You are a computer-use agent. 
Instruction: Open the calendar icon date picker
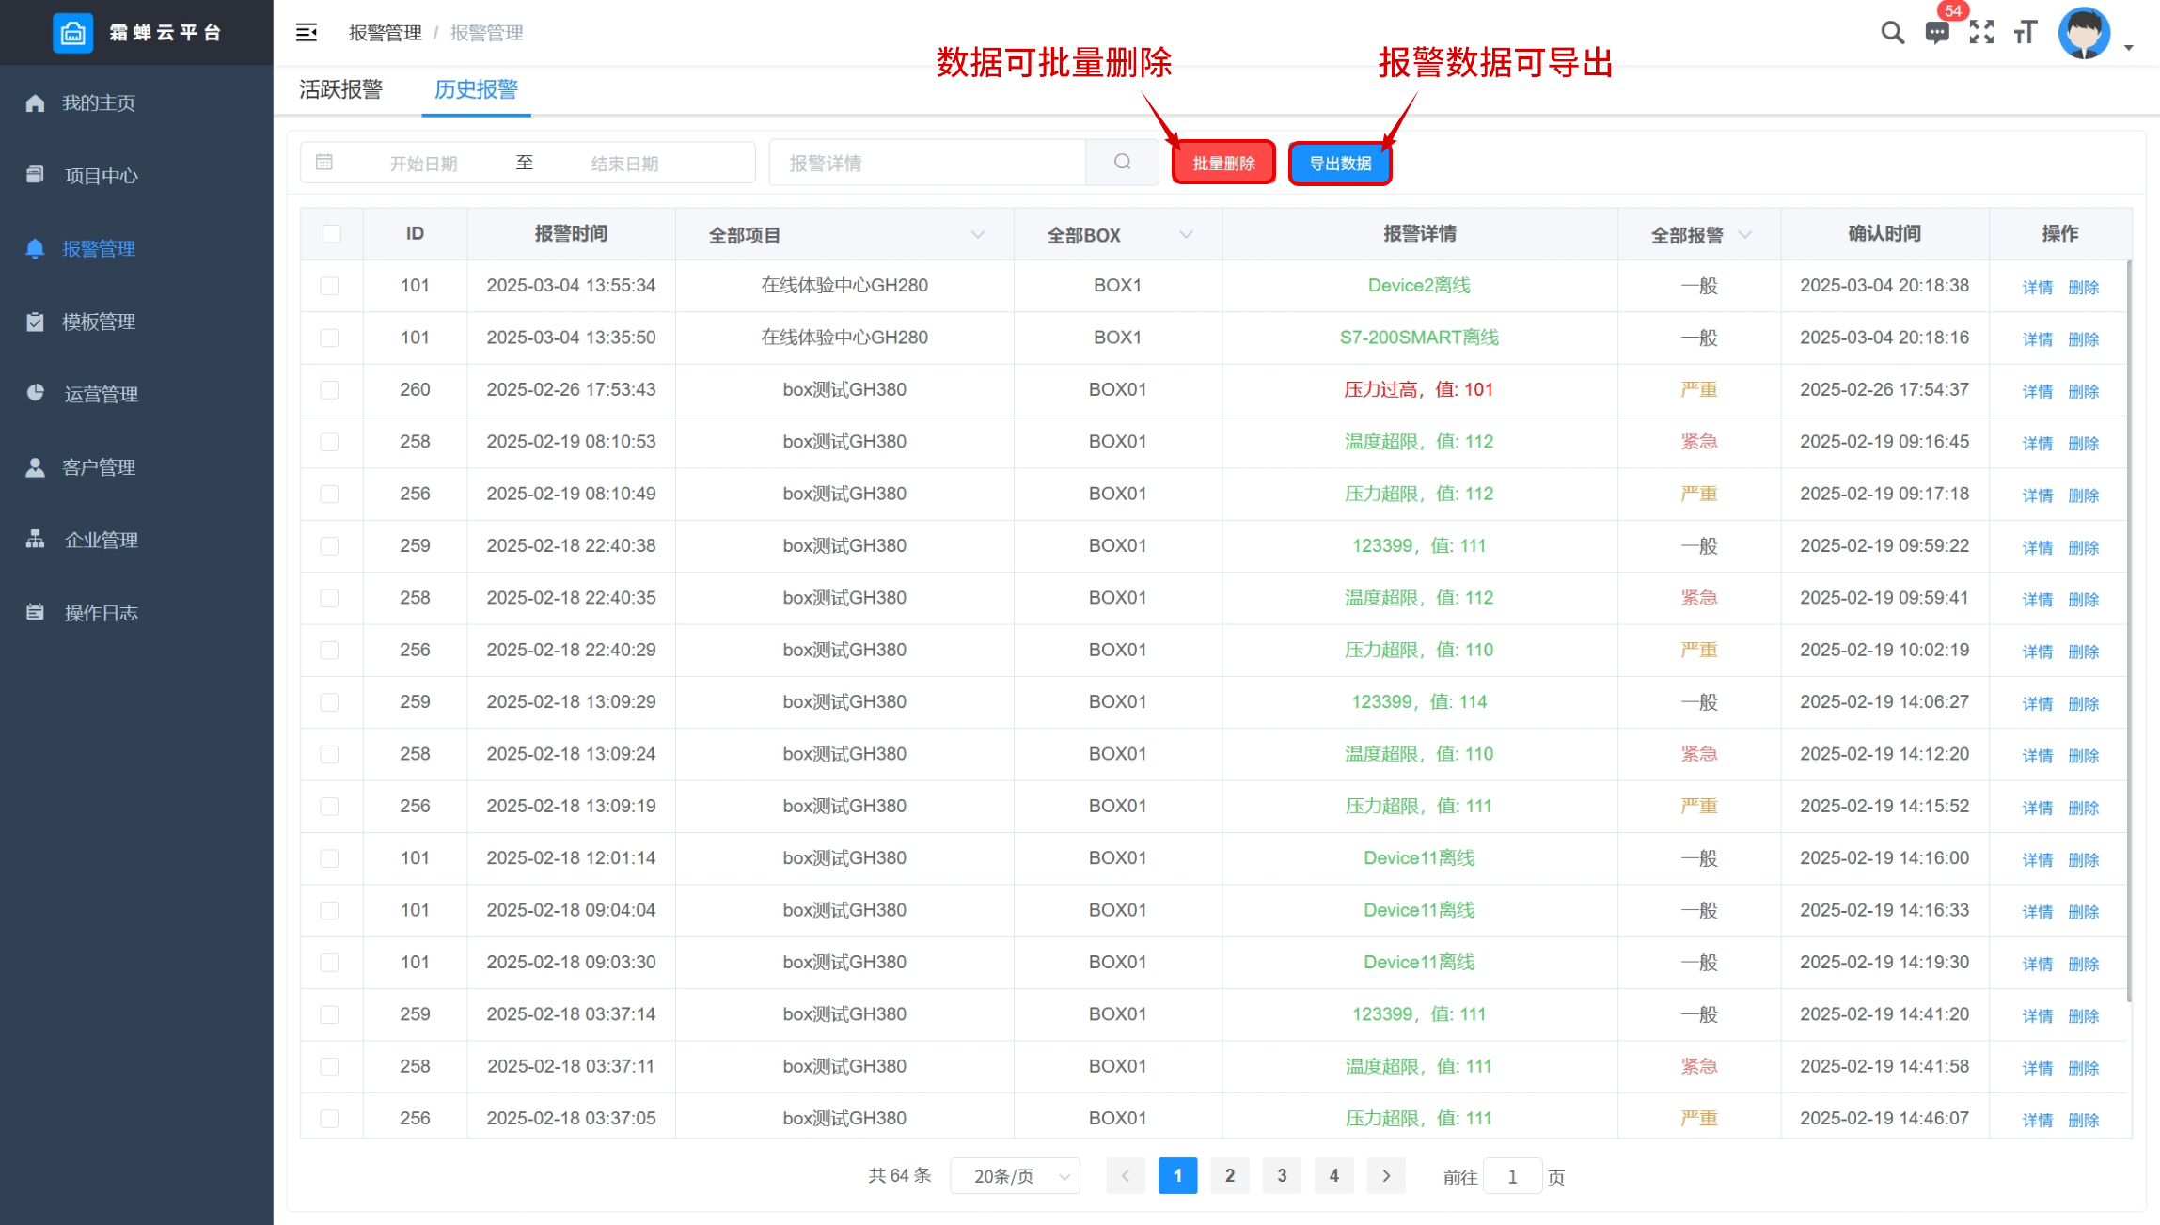(x=324, y=163)
